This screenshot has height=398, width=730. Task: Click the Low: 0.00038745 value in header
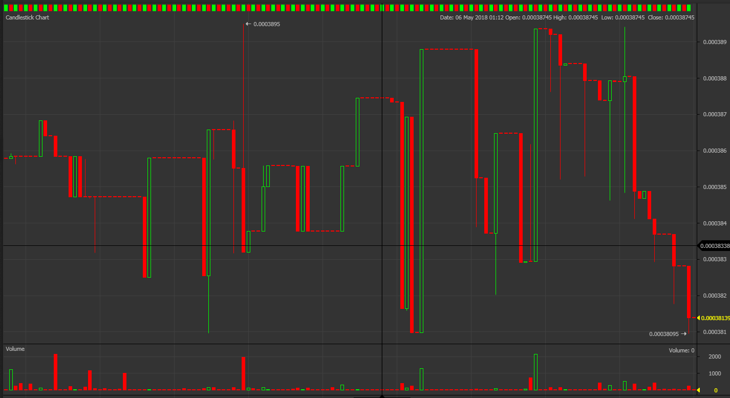click(622, 17)
